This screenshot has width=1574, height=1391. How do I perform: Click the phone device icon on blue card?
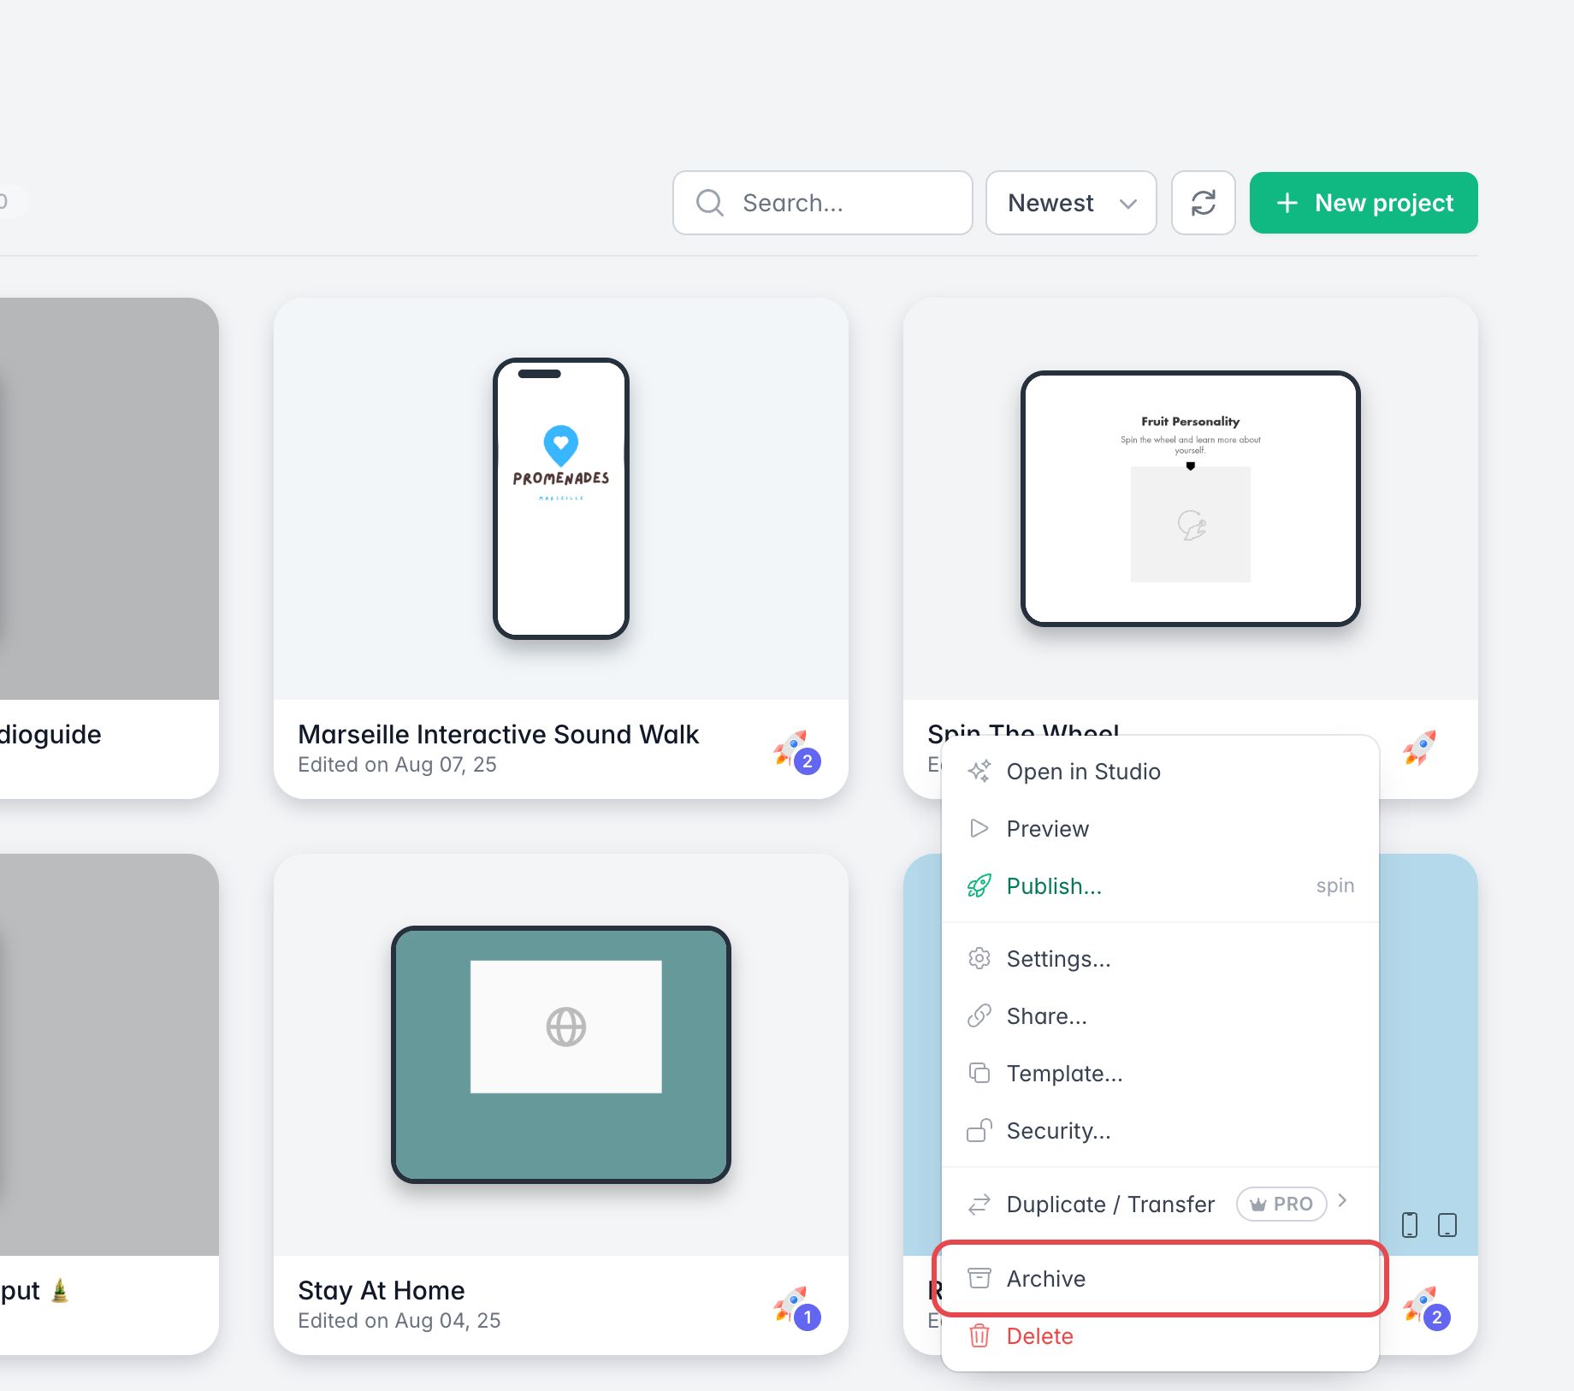tap(1410, 1225)
